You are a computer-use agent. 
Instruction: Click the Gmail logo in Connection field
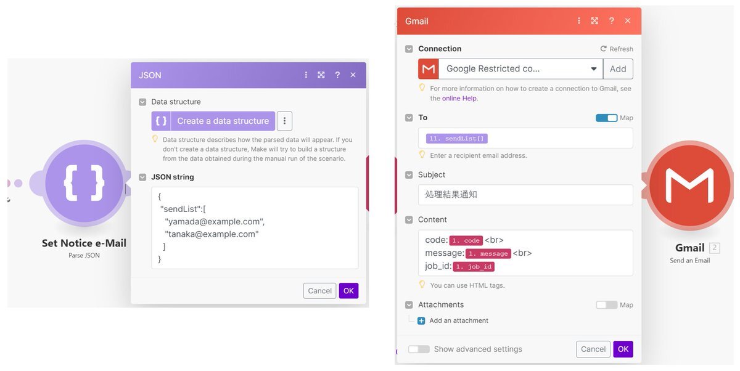(429, 69)
